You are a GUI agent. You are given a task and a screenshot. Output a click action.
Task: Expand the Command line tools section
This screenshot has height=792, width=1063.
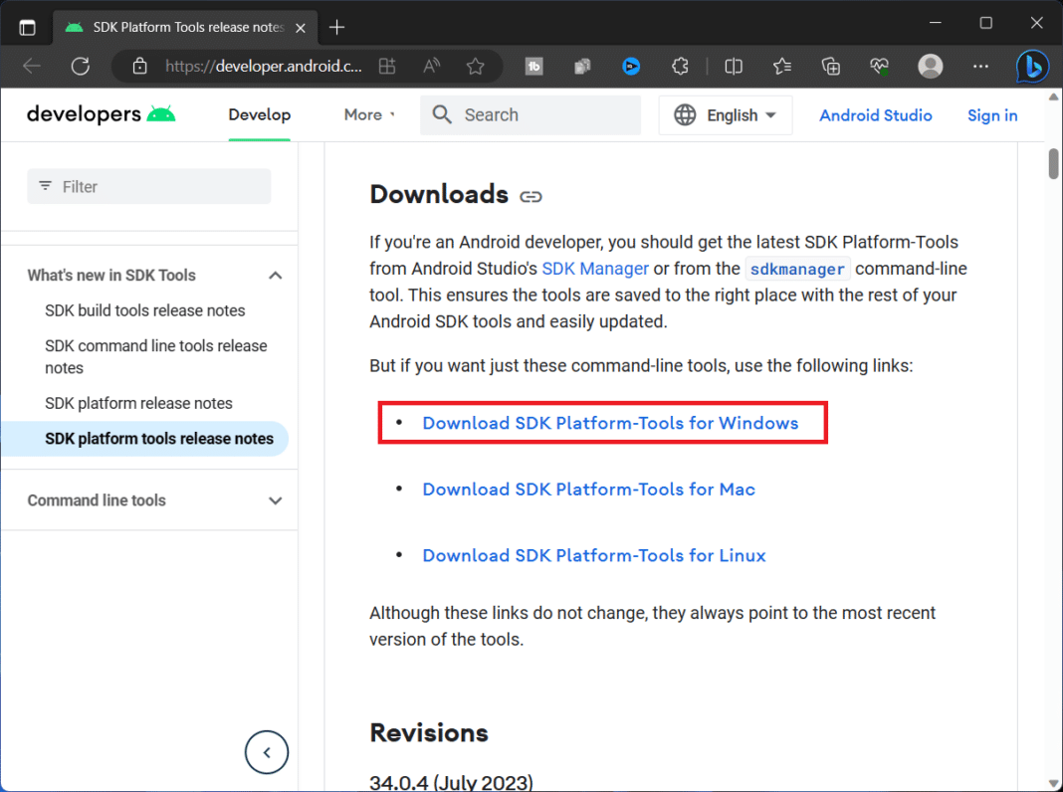pyautogui.click(x=275, y=500)
